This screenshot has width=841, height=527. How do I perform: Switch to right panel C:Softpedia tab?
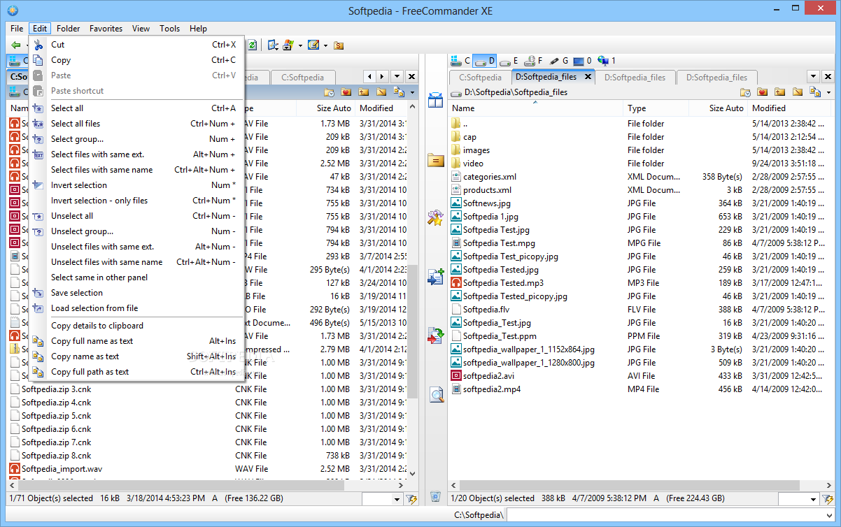[480, 78]
